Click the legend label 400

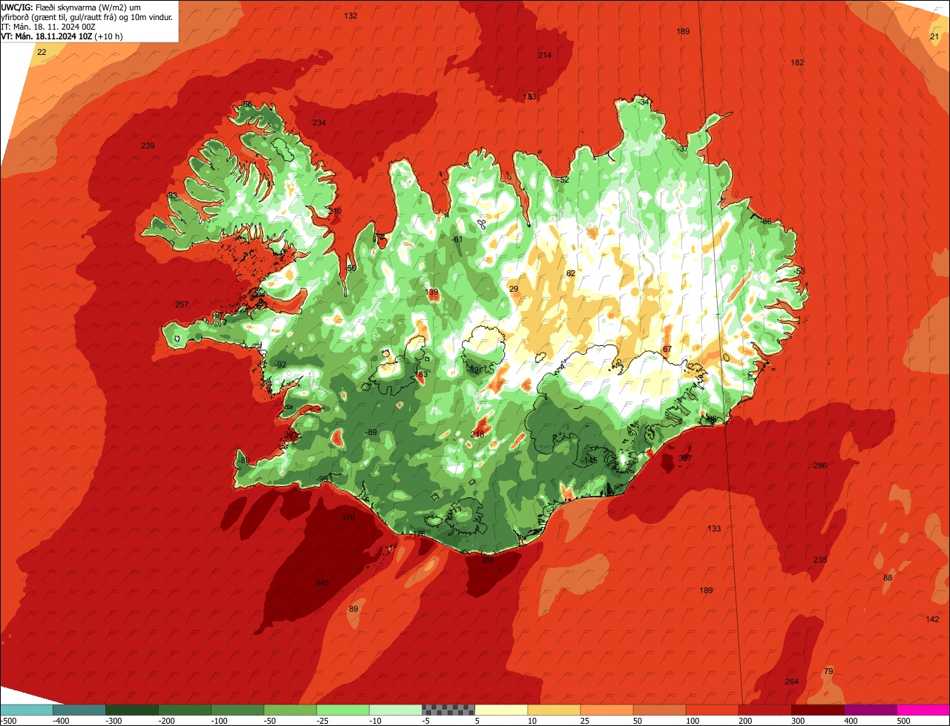pyautogui.click(x=851, y=721)
